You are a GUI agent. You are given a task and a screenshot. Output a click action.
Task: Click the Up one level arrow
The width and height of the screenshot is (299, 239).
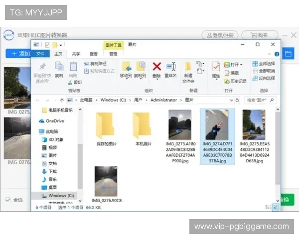[62, 100]
